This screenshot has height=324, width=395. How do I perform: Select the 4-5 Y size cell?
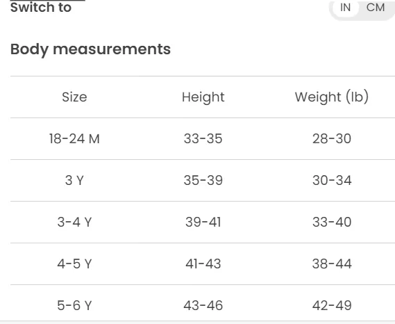click(x=74, y=264)
